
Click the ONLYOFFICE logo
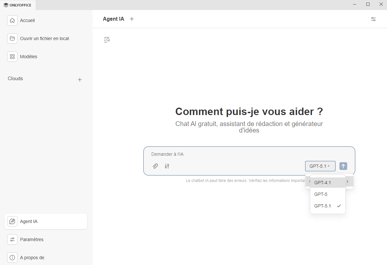18,5
